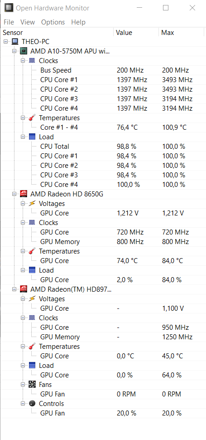206x440 pixels.
Task: Select the CPU Total load row
Action: 103,147
